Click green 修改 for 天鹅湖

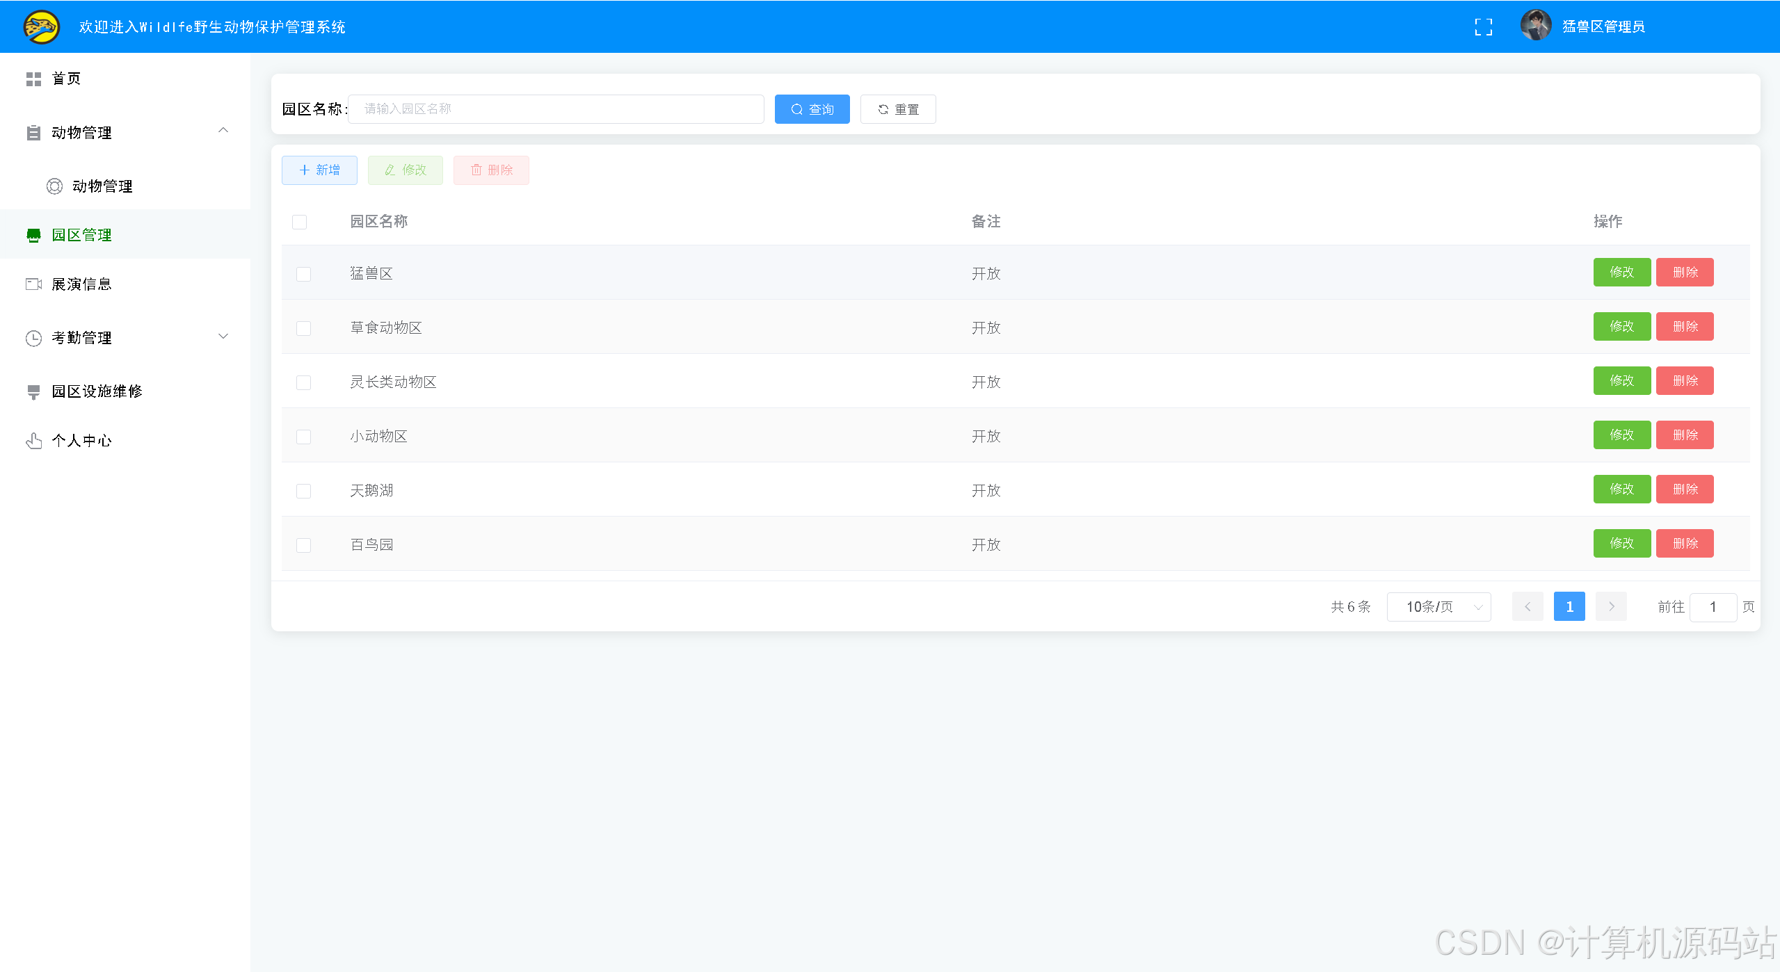coord(1622,489)
